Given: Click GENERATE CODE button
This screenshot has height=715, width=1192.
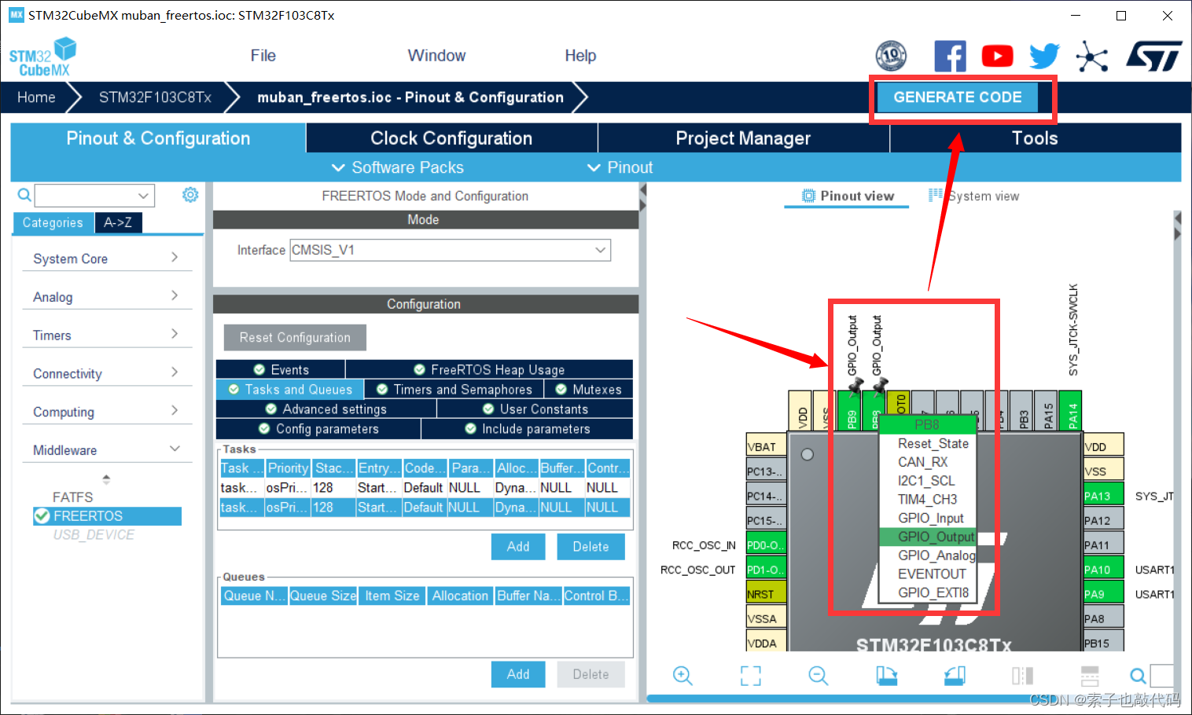Looking at the screenshot, I should pyautogui.click(x=958, y=97).
